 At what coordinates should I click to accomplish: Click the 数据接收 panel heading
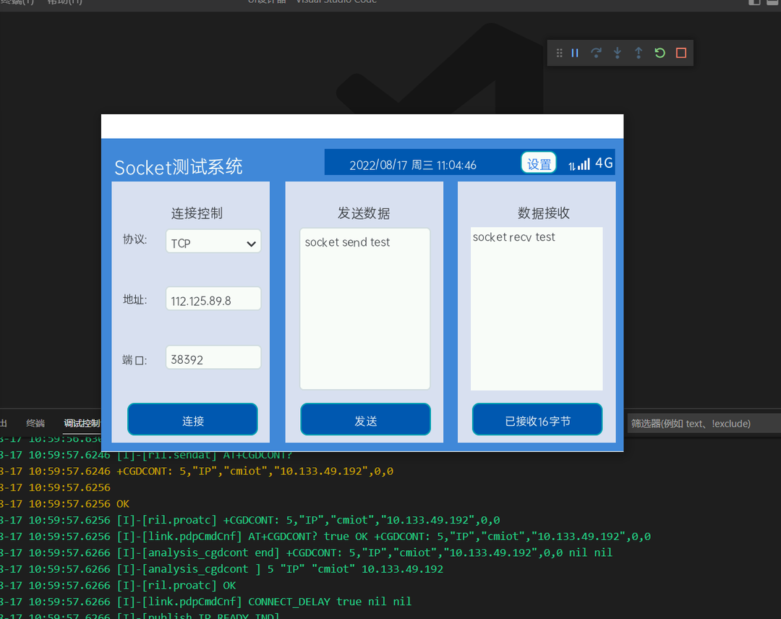click(543, 213)
